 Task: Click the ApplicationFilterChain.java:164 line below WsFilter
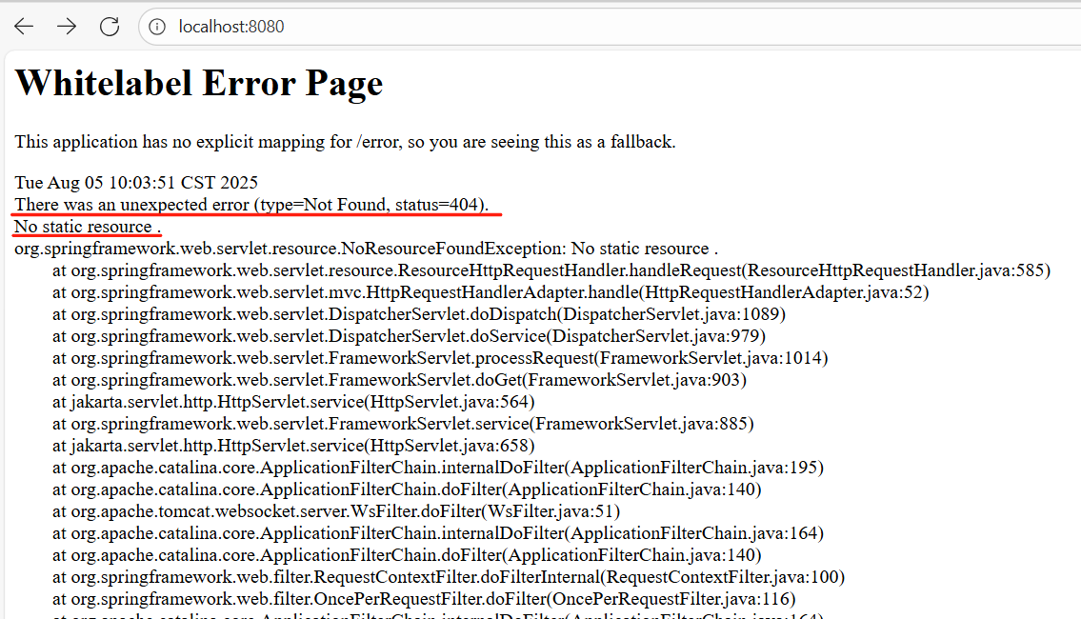pyautogui.click(x=438, y=533)
